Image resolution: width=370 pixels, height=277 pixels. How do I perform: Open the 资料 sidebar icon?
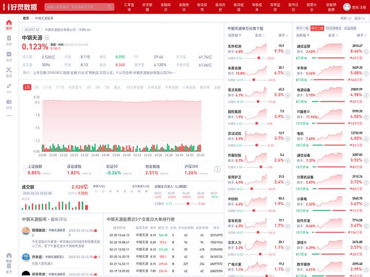(x=9, y=38)
